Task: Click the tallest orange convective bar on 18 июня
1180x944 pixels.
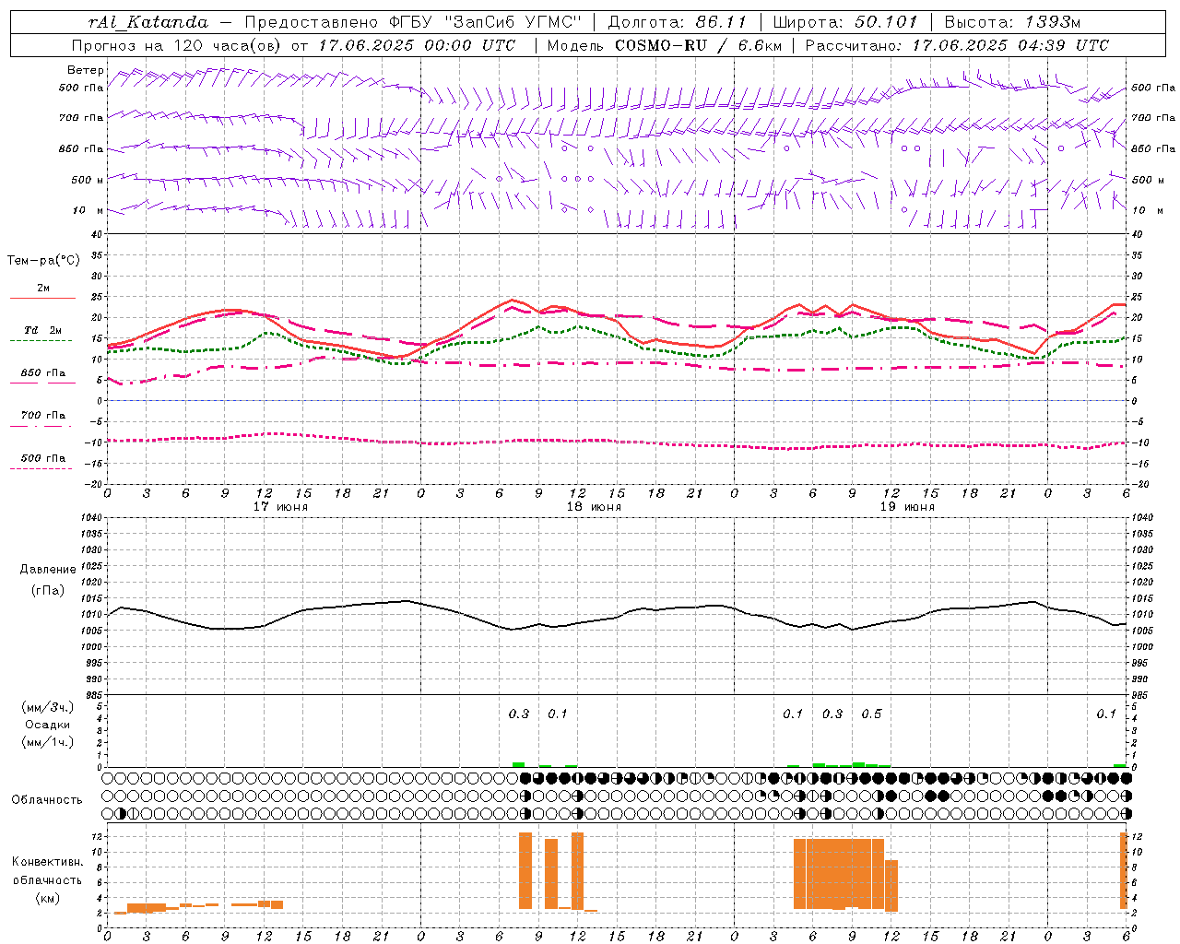Action: 525,870
